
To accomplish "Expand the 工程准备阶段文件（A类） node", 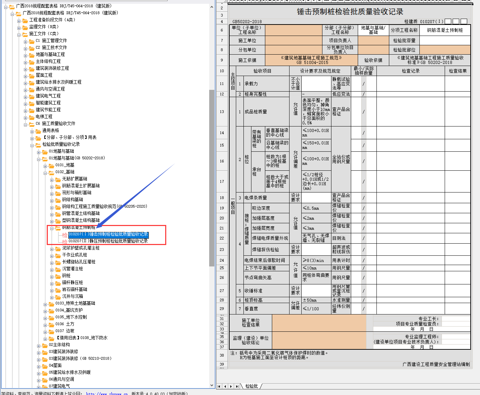I will point(19,21).
